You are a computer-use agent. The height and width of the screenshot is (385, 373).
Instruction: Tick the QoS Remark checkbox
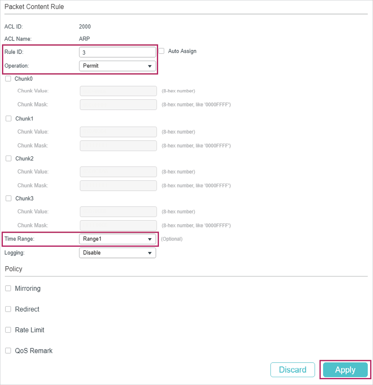[8, 351]
